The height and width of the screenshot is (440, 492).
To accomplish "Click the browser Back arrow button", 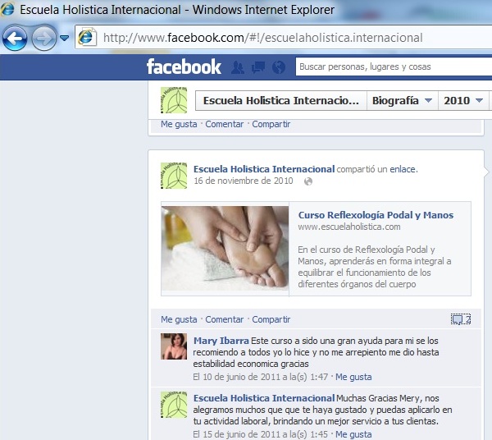I will pyautogui.click(x=15, y=39).
